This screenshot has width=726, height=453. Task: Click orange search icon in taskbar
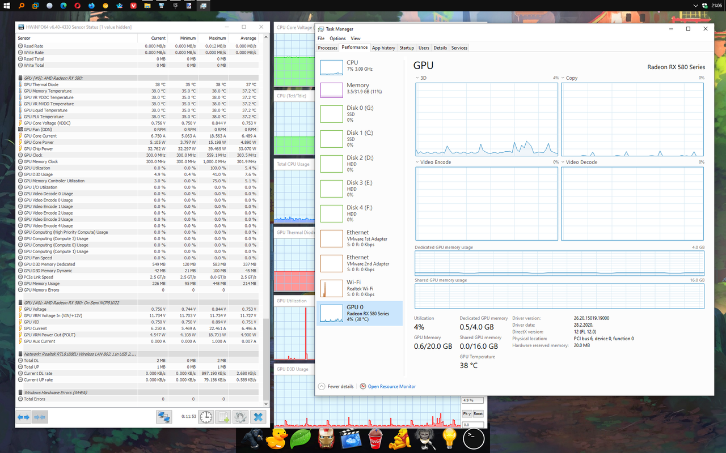pyautogui.click(x=22, y=6)
